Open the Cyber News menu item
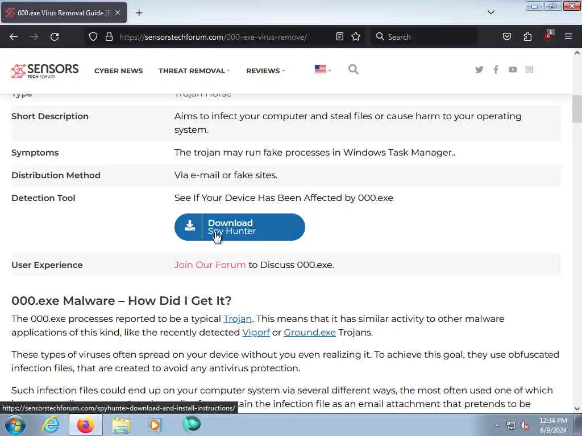This screenshot has height=436, width=582. [118, 71]
